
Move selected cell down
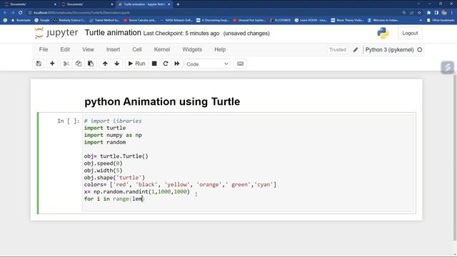point(117,64)
